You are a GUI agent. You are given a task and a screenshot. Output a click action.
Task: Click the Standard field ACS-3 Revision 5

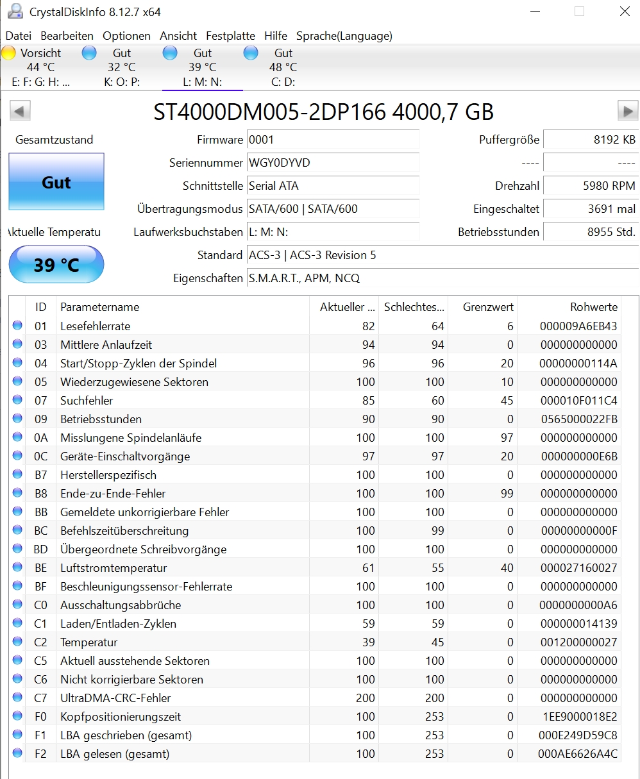coord(442,255)
